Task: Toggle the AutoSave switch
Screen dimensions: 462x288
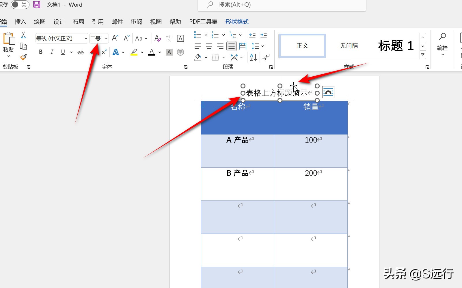Action: (x=20, y=5)
